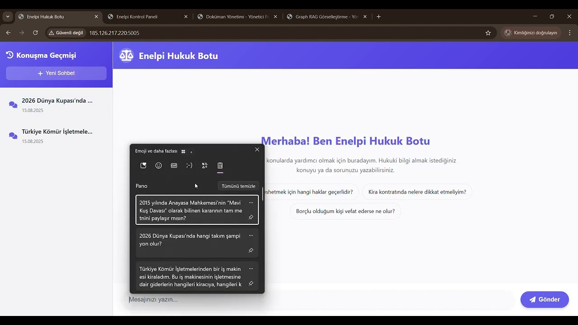Open the Kaomoji ;-) tab
578x325 pixels.
[x=189, y=166]
